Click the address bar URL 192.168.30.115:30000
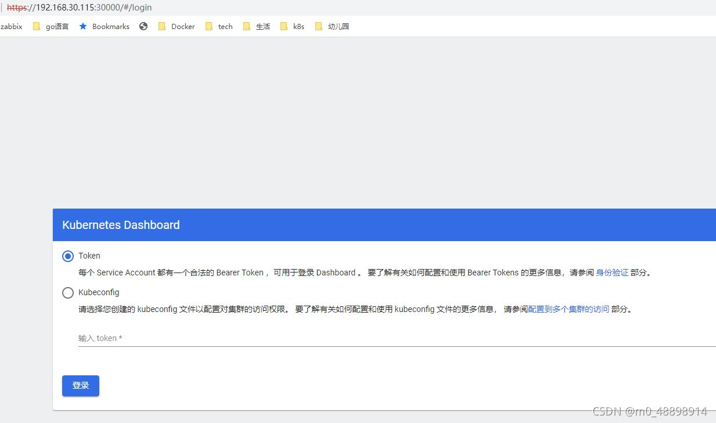716x423 pixels. 80,8
